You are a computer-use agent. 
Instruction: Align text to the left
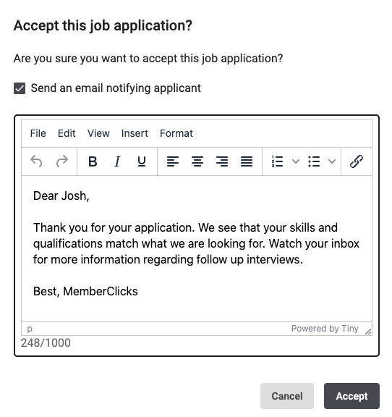173,161
